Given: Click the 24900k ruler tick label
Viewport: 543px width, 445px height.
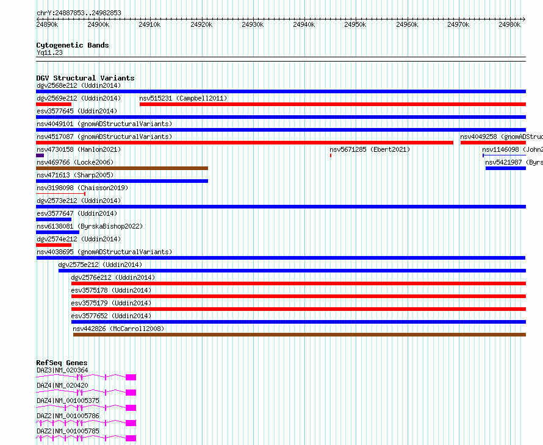Looking at the screenshot, I should tap(98, 24).
